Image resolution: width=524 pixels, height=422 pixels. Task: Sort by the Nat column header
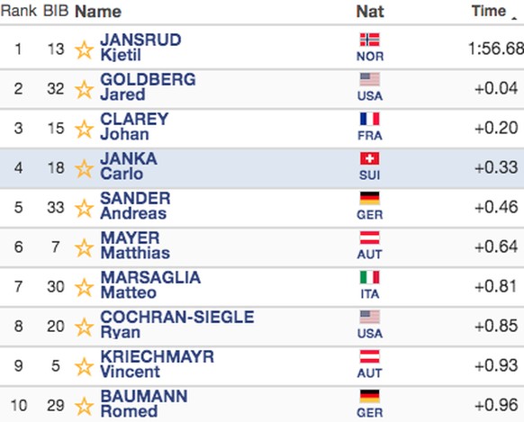tap(370, 12)
